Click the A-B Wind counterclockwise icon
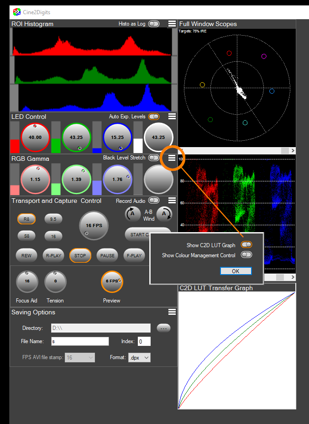 132,213
